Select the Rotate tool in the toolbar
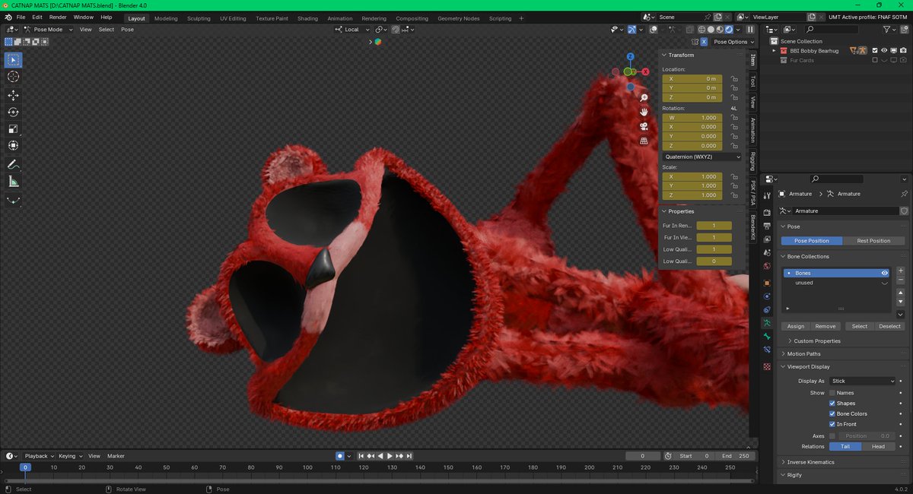Image resolution: width=913 pixels, height=494 pixels. [14, 112]
